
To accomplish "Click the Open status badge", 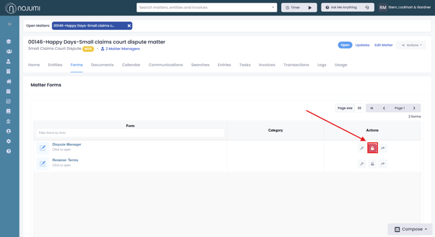I will point(345,45).
